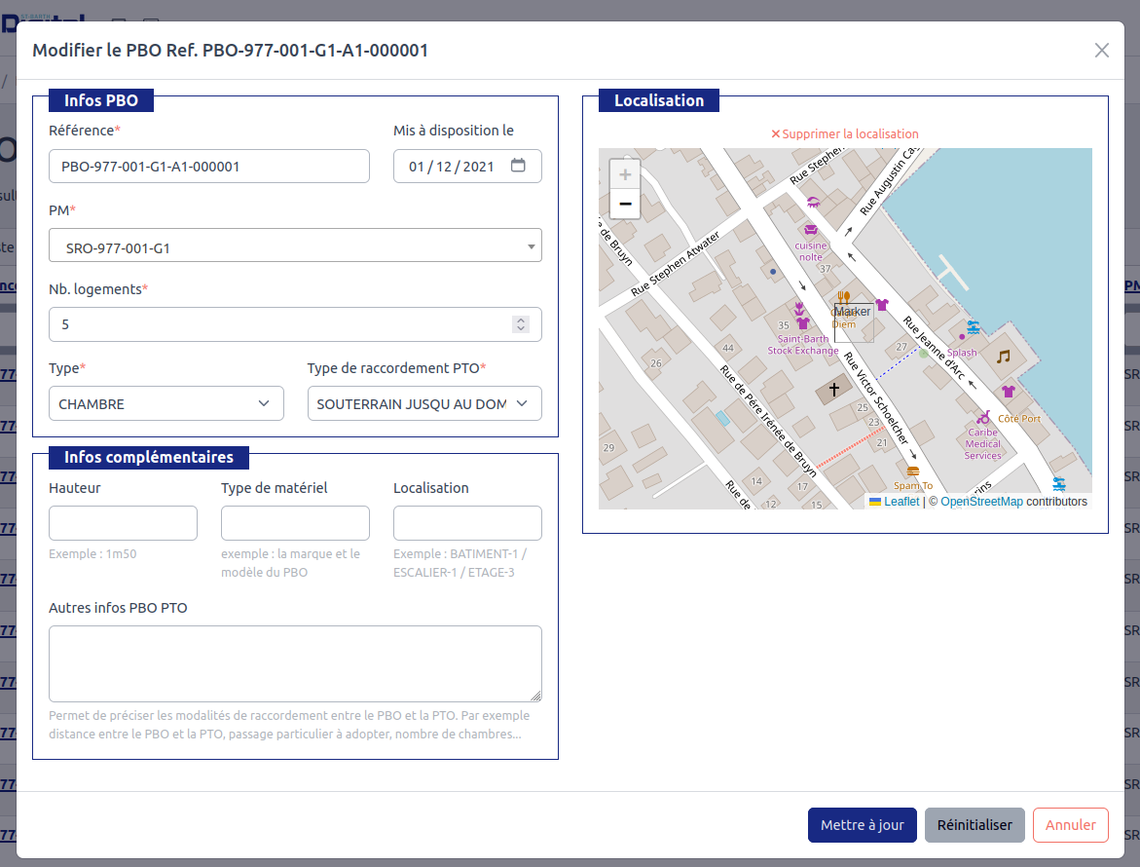Click the music note icon on the map
This screenshot has width=1140, height=867.
[1003, 358]
